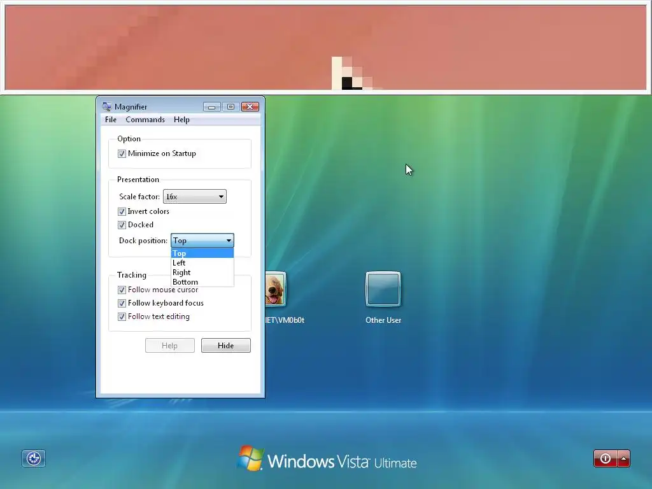Close the Magnifier window
Viewport: 652px width, 489px height.
click(x=250, y=107)
